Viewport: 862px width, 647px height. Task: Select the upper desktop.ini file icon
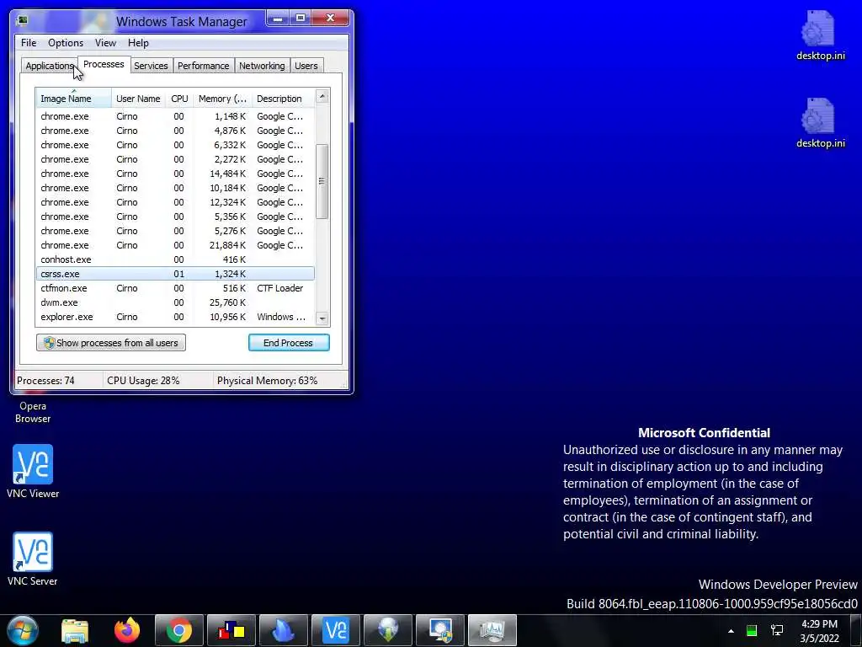click(820, 35)
